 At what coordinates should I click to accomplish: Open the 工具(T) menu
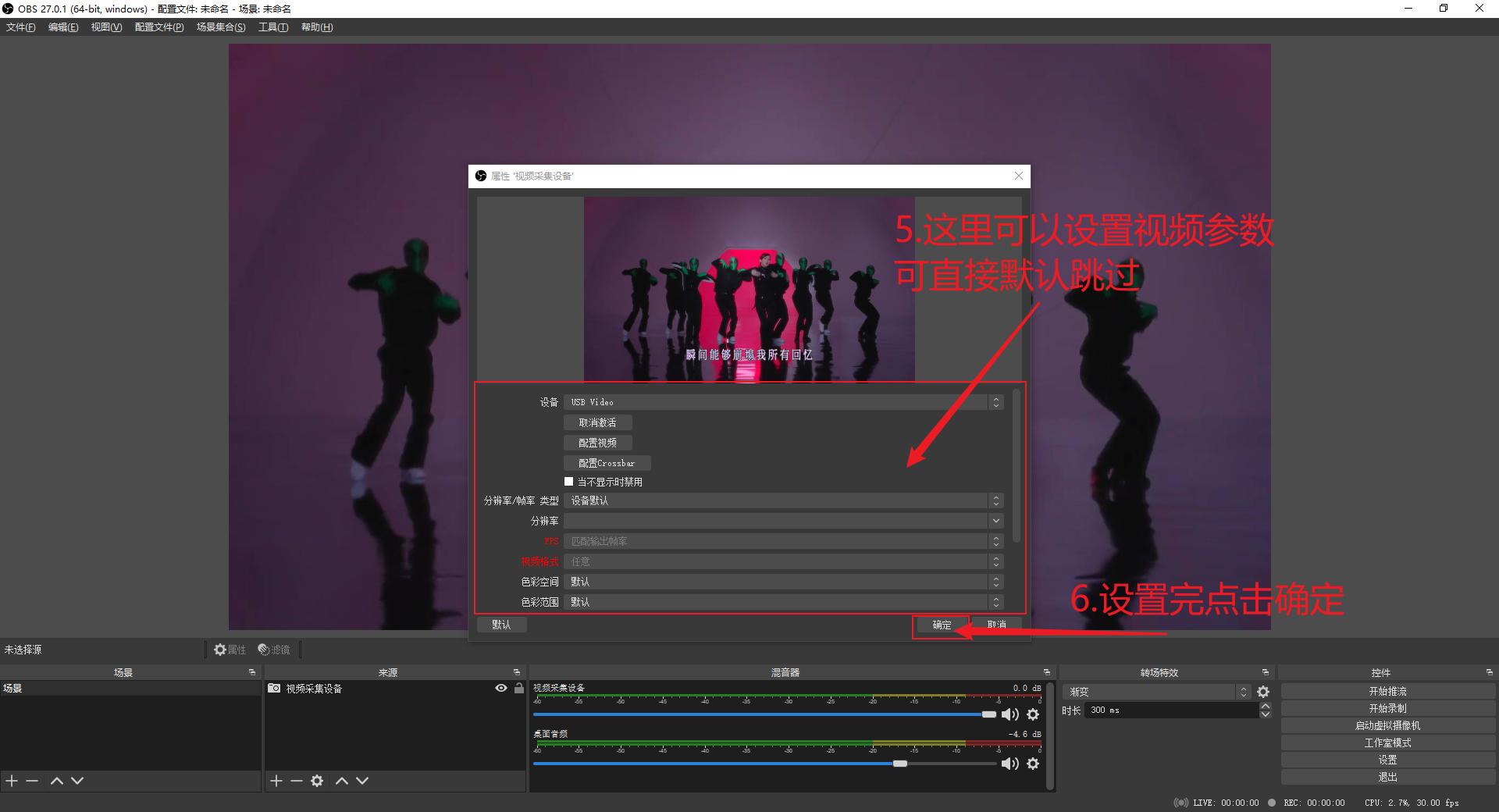tap(272, 27)
